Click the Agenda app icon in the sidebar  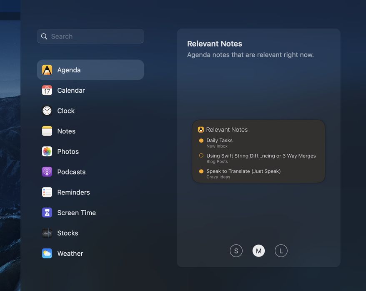pyautogui.click(x=47, y=70)
